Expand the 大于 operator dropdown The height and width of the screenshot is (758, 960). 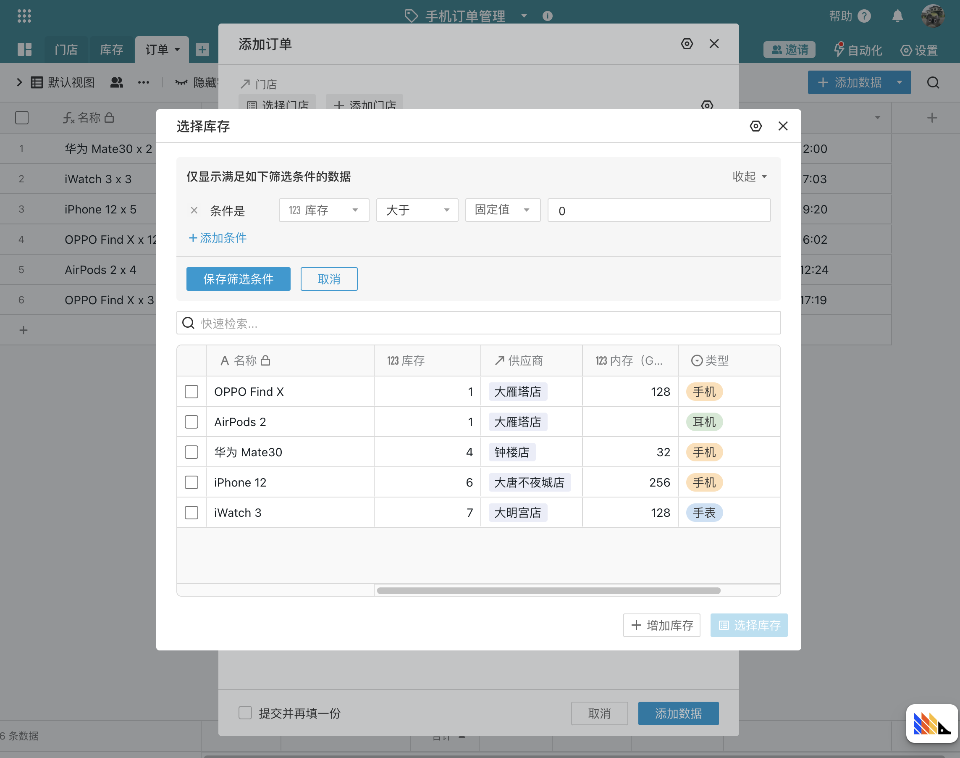tap(417, 211)
